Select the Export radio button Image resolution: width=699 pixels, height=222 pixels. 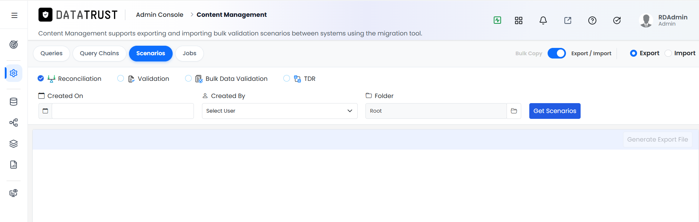(633, 53)
